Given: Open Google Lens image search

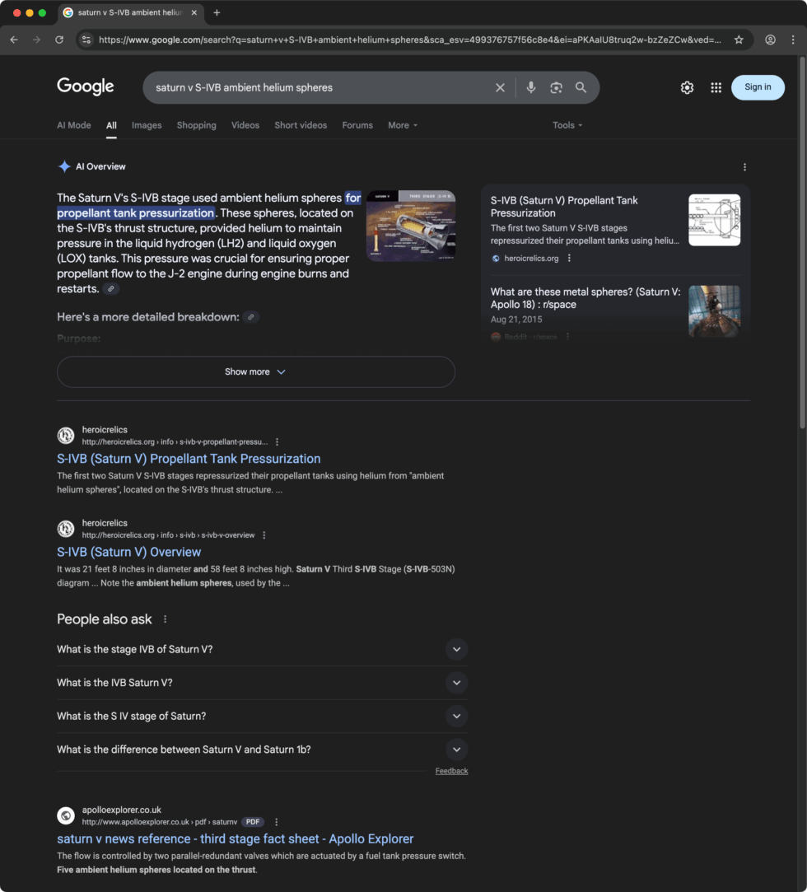Looking at the screenshot, I should coord(556,87).
